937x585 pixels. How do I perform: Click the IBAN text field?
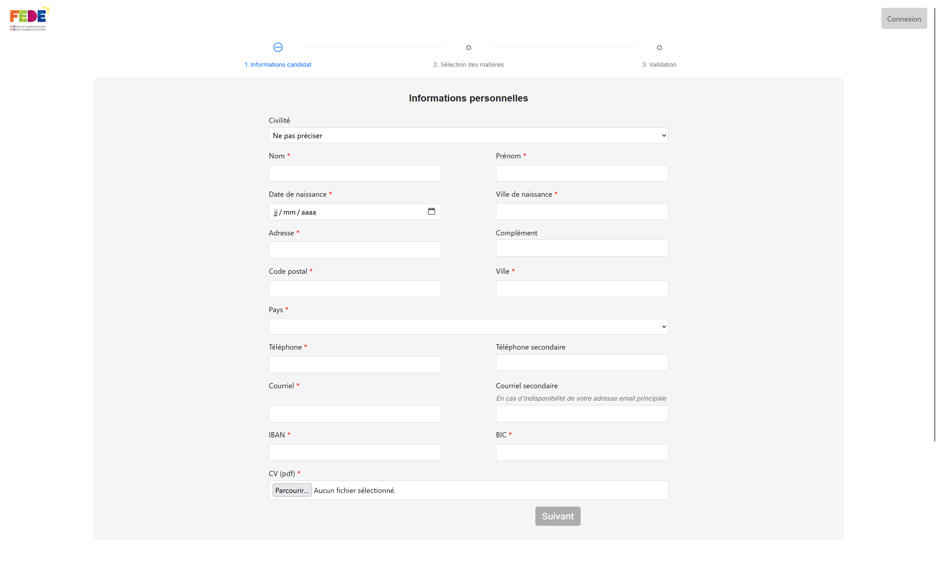[355, 452]
